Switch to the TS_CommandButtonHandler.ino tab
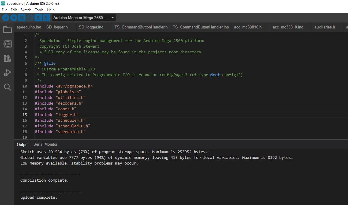This screenshot has height=205, width=348. [201, 27]
